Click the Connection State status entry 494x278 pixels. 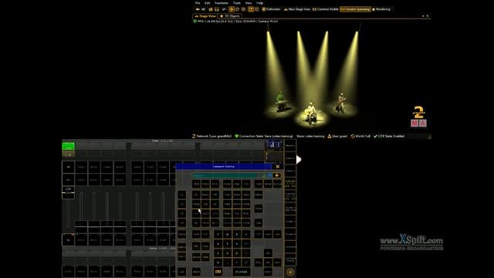click(x=264, y=136)
